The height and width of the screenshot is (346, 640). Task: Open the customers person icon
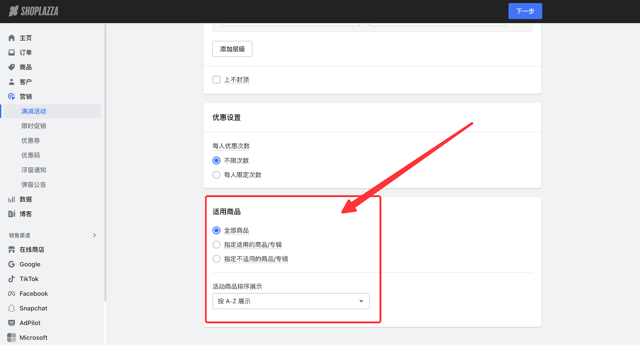coord(12,82)
